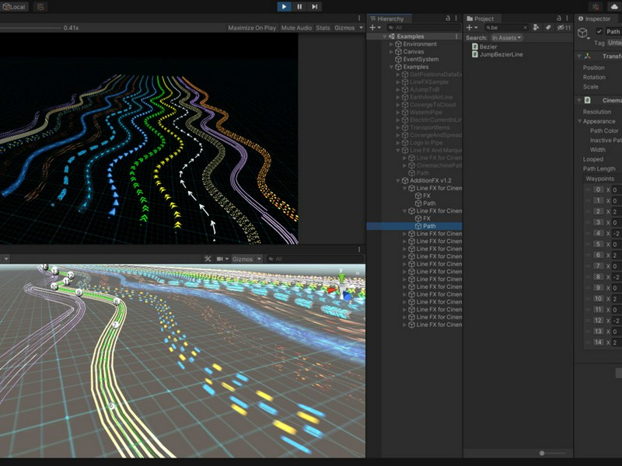Toggle grid snapping icon next to Local
Viewport: 622px width, 466px height.
coord(40,7)
